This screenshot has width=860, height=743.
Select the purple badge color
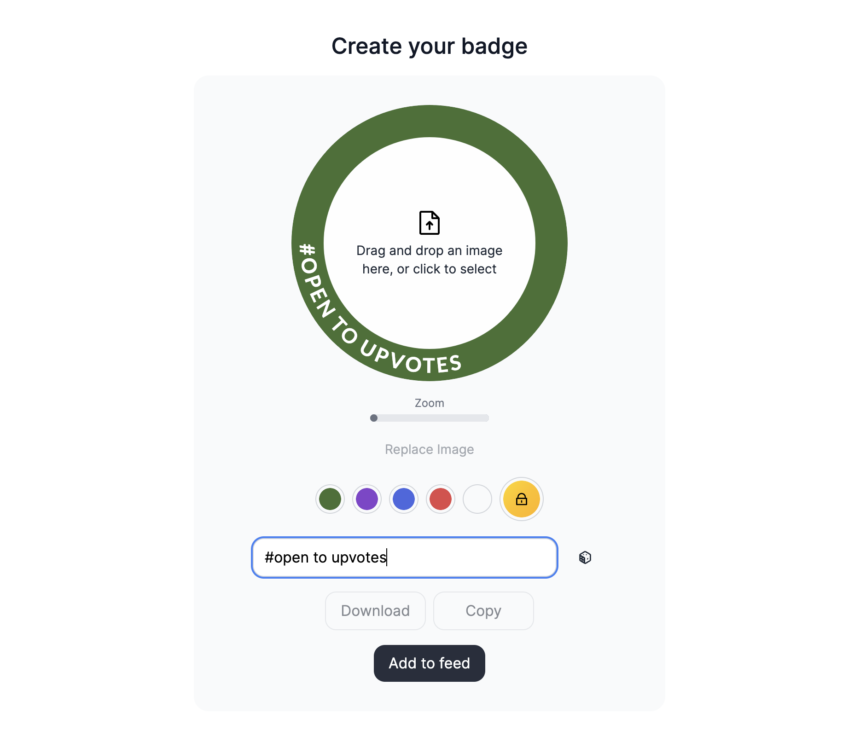367,499
